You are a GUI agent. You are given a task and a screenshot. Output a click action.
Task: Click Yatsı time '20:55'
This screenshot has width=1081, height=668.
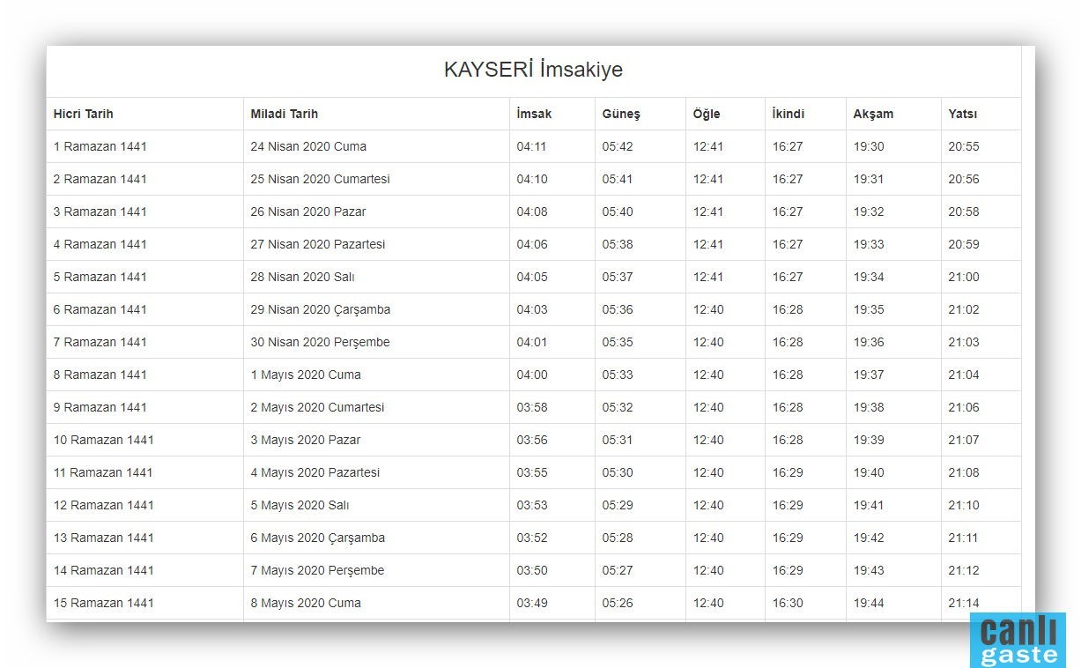pos(964,146)
